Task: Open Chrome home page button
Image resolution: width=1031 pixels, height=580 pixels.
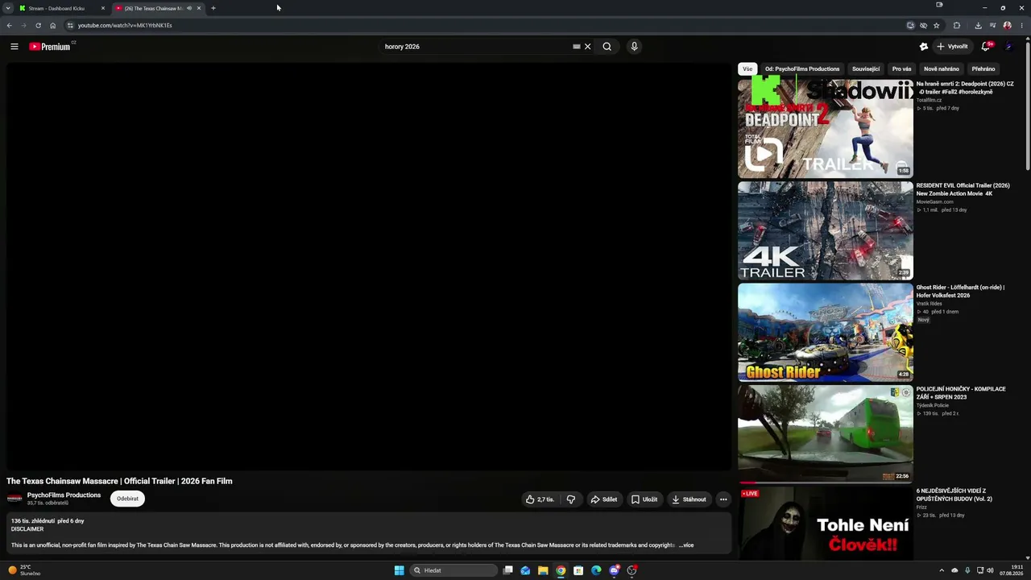Action: (x=53, y=25)
